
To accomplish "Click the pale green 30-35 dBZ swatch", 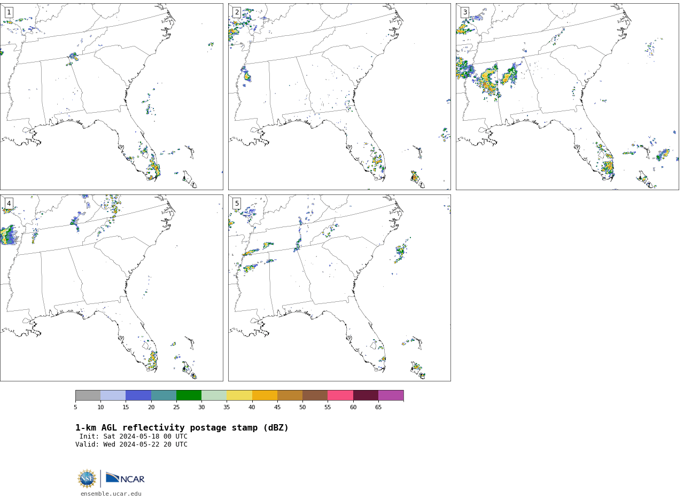I will click(214, 395).
